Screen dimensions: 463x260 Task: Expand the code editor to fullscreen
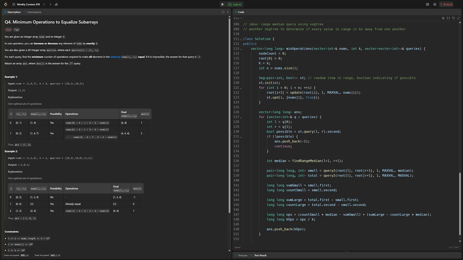458,18
